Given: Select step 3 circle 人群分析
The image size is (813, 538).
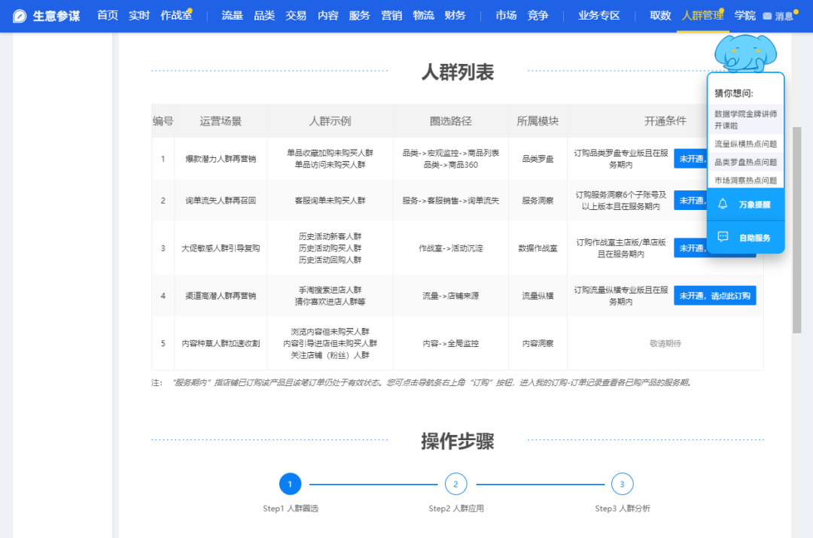Looking at the screenshot, I should coord(622,484).
